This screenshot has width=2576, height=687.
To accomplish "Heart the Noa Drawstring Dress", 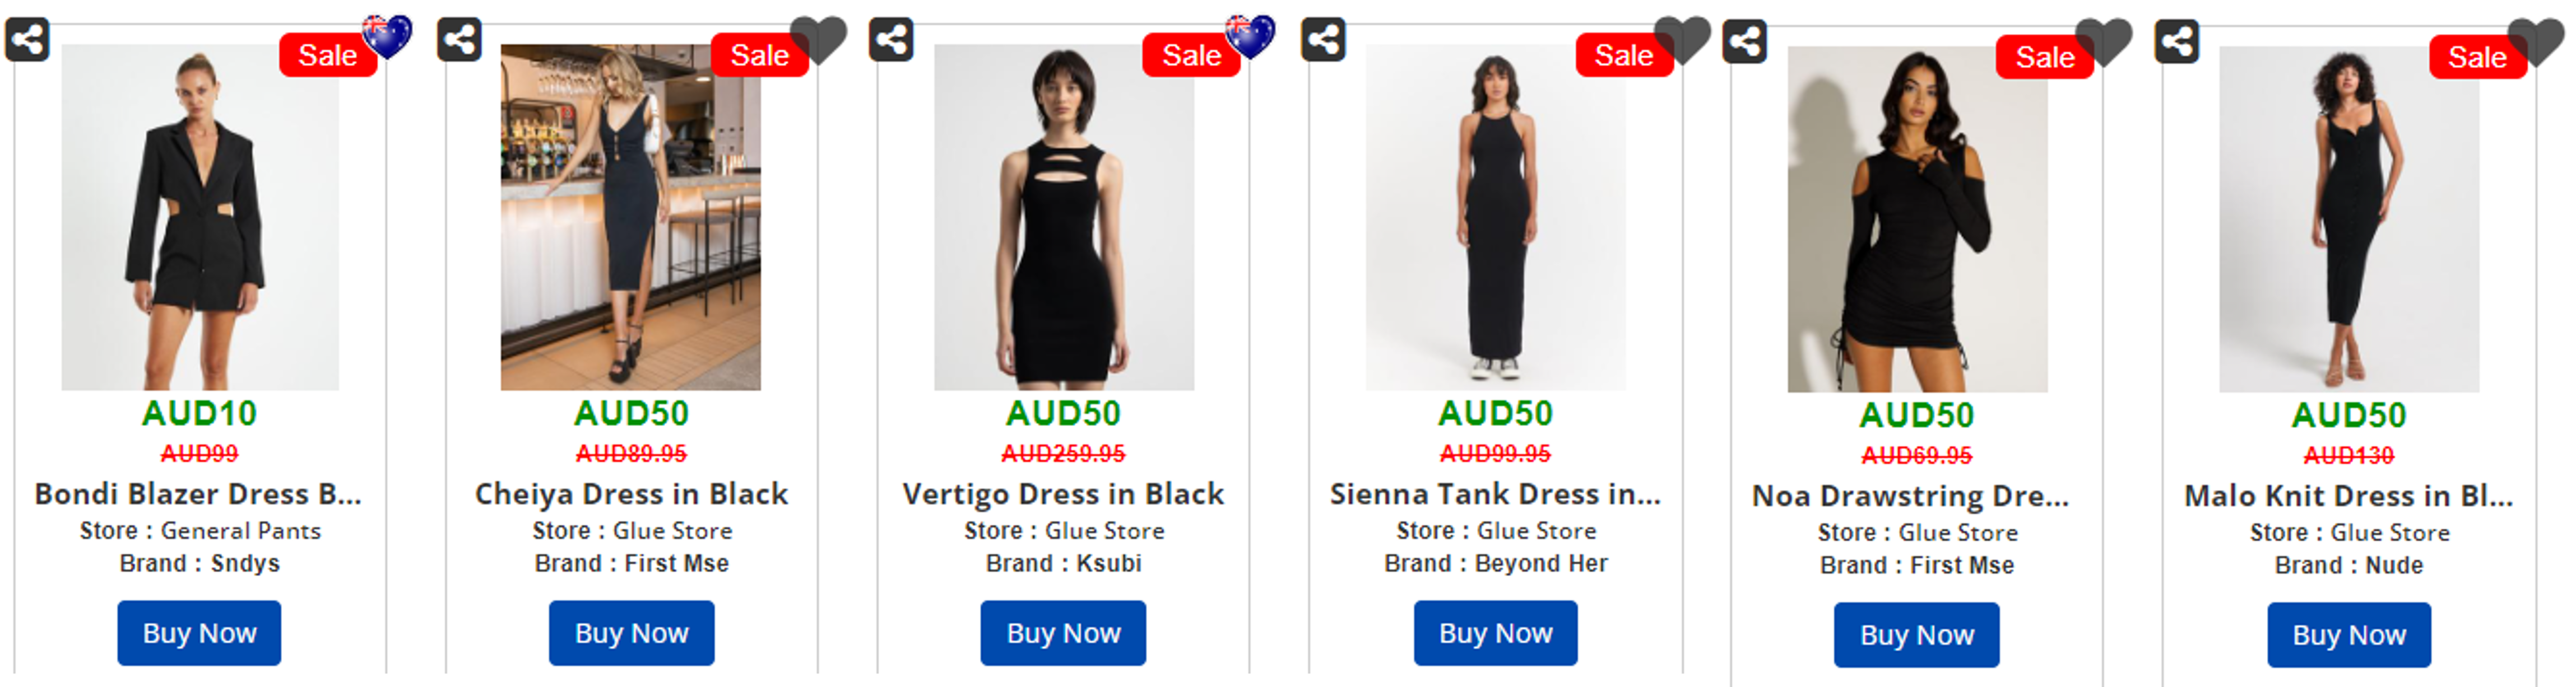I will pyautogui.click(x=2104, y=41).
